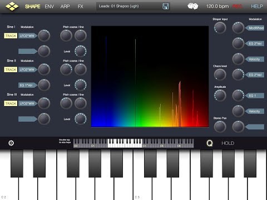Open the EG 1 amplitude modulation source
267x200 pixels.
coord(255,96)
